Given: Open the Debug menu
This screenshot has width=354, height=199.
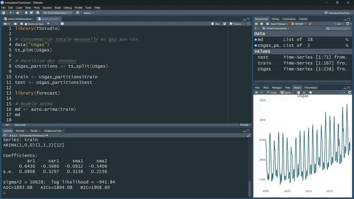Looking at the screenshot, I should [67, 8].
